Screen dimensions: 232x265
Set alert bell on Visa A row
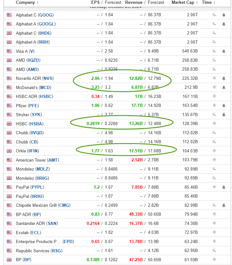[223, 51]
